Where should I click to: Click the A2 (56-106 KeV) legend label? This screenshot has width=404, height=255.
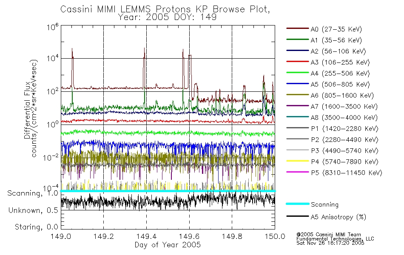pos(338,51)
